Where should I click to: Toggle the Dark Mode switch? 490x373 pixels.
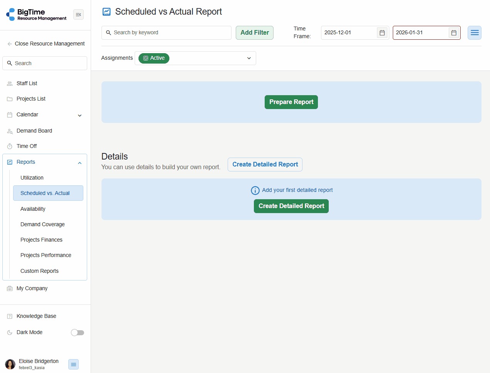coord(78,333)
